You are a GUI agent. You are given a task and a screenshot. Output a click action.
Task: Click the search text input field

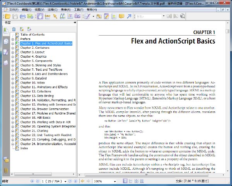pyautogui.click(x=149, y=16)
